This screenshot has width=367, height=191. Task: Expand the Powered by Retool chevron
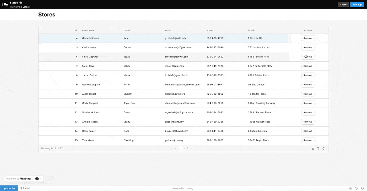coord(41,179)
